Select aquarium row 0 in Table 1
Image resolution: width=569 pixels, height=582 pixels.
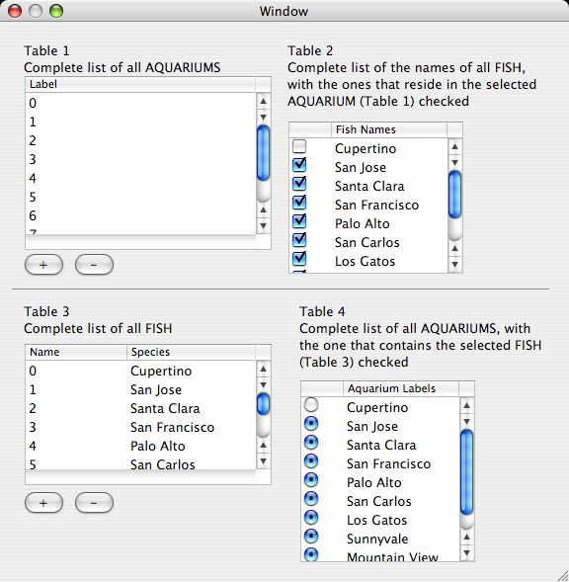coord(140,103)
